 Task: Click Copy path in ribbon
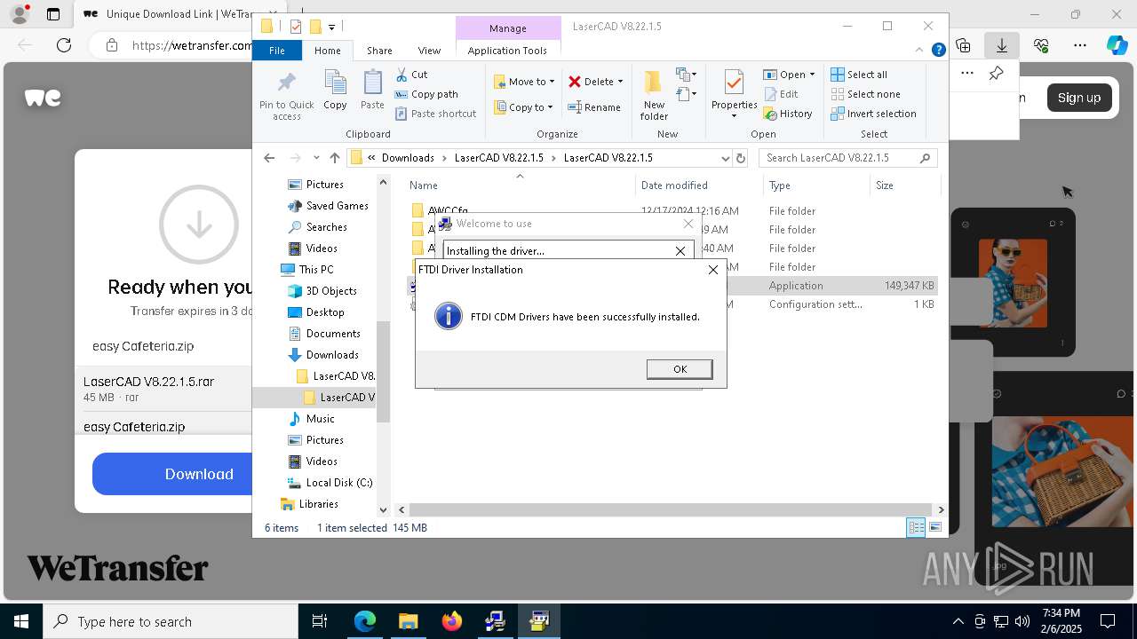click(426, 94)
